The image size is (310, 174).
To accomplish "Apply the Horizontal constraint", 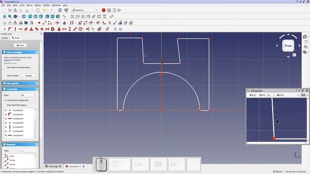I will [x=20, y=29].
